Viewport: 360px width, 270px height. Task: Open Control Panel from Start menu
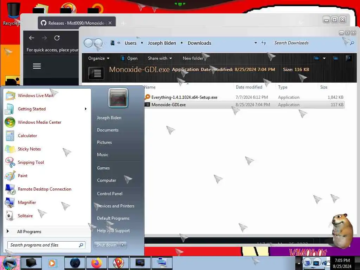point(110,194)
